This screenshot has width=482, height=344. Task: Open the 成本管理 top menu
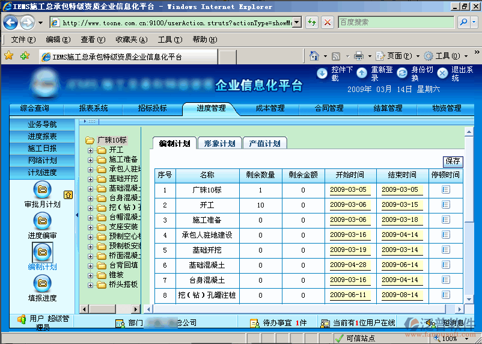[270, 109]
